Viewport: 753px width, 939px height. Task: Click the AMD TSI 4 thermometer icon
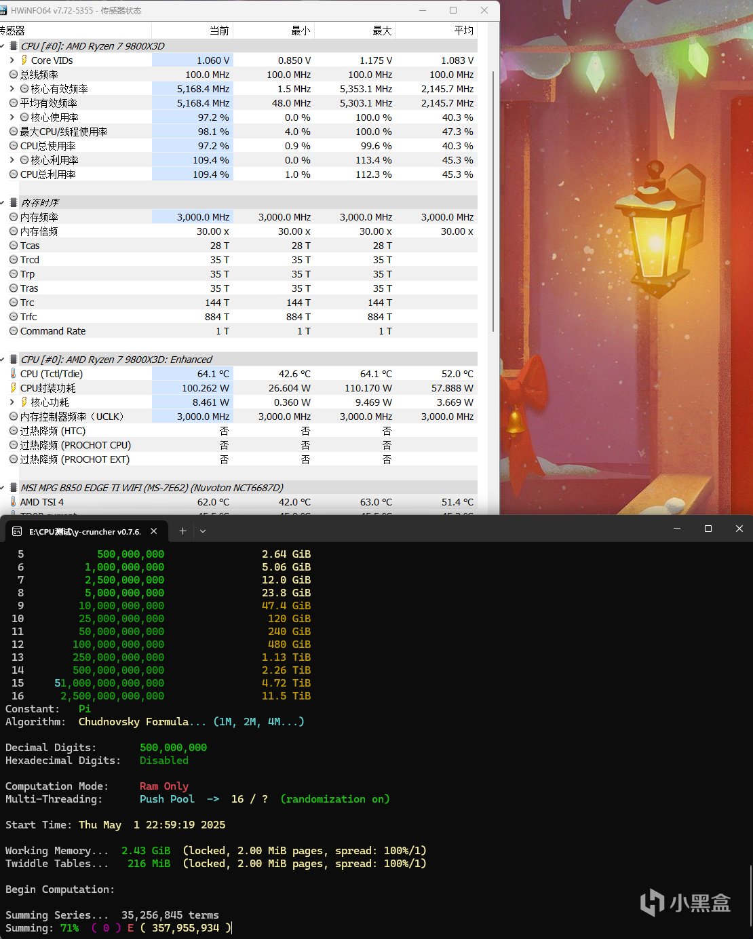click(x=14, y=502)
